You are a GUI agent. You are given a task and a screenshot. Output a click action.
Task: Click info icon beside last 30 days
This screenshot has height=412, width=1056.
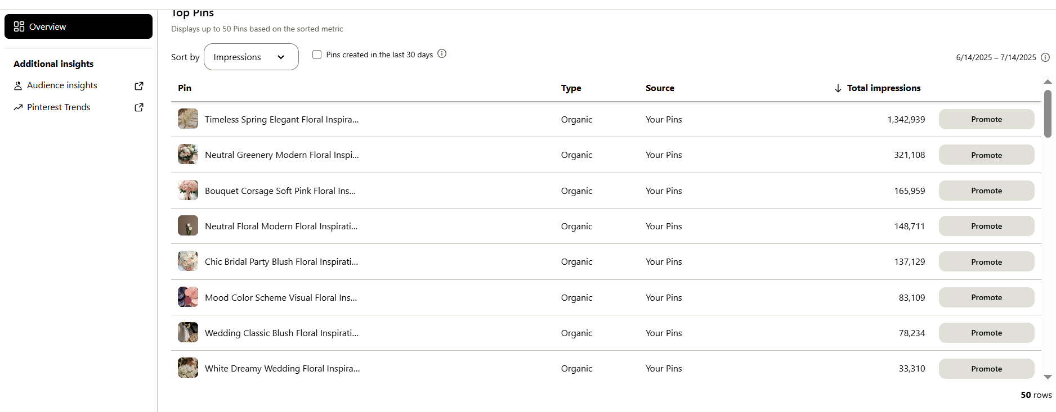(442, 54)
